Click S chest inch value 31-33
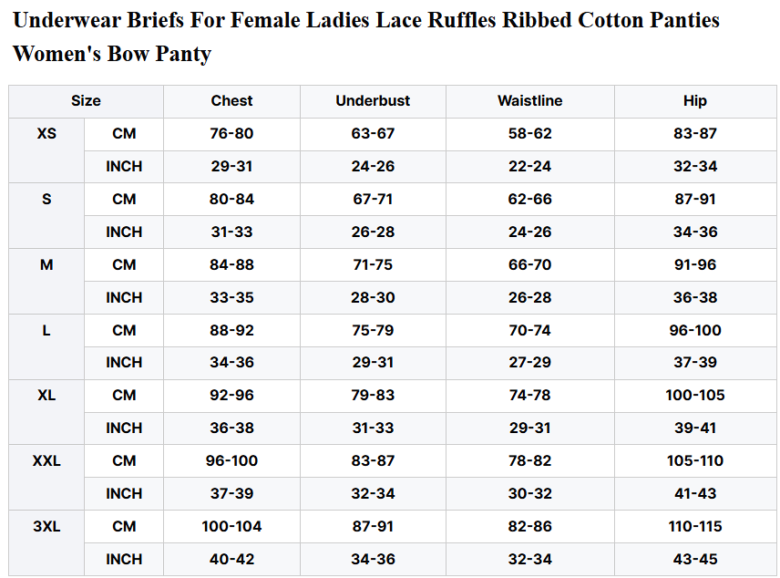The width and height of the screenshot is (780, 578). 231,232
